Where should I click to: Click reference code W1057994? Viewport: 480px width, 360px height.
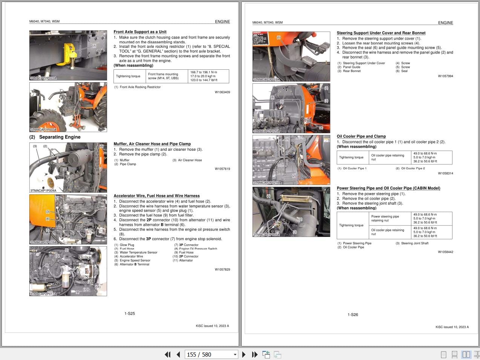pyautogui.click(x=446, y=76)
